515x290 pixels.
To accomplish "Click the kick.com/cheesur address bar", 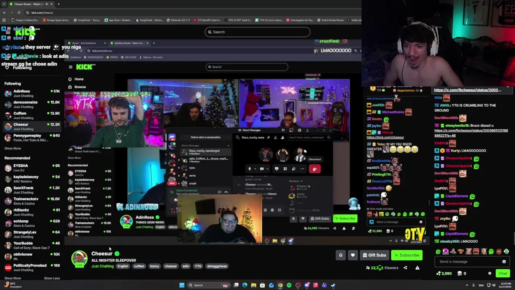I will [42, 12].
